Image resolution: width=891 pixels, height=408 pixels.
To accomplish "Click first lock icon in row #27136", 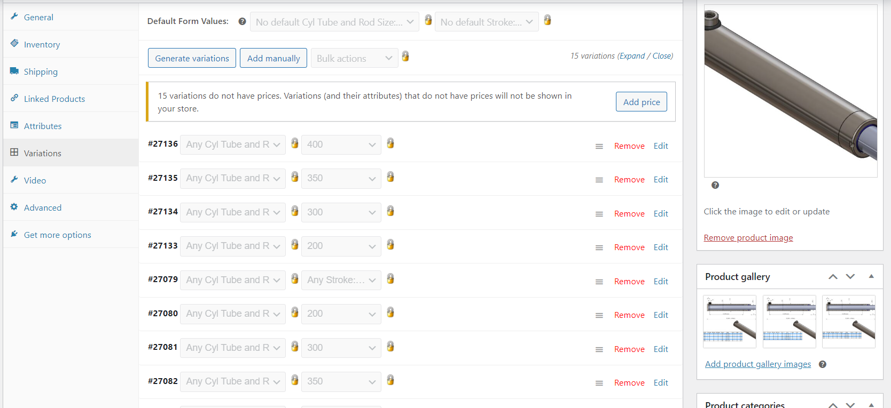I will [x=294, y=143].
